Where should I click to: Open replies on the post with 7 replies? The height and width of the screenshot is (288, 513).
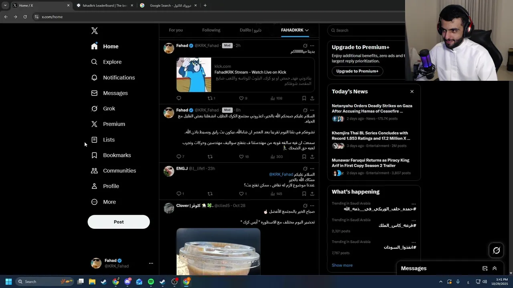pyautogui.click(x=180, y=157)
